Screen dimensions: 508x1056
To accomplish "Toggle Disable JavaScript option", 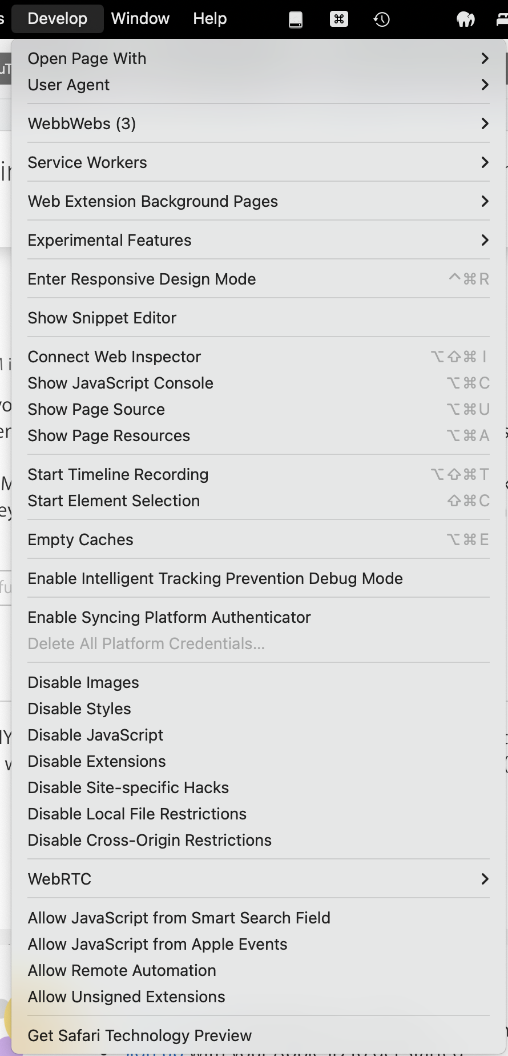I will click(95, 735).
